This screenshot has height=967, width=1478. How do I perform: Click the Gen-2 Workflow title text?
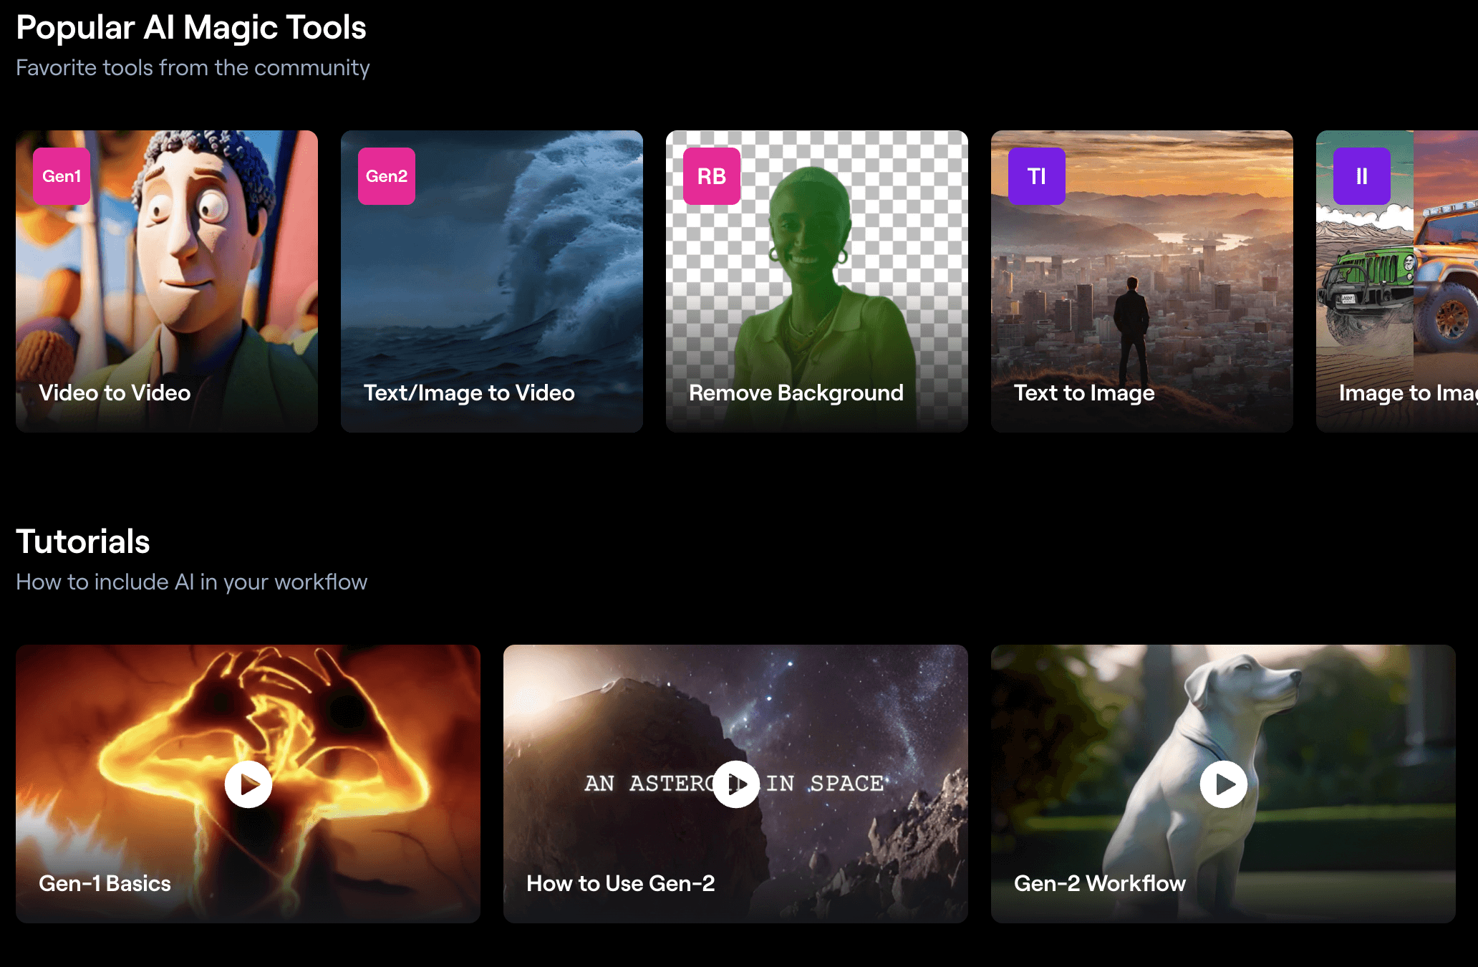(x=1100, y=883)
